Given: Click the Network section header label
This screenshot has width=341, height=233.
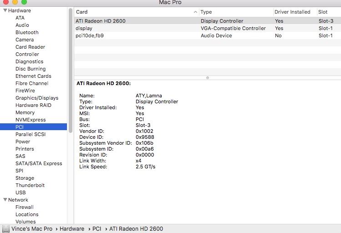Looking at the screenshot, I should (18, 200).
